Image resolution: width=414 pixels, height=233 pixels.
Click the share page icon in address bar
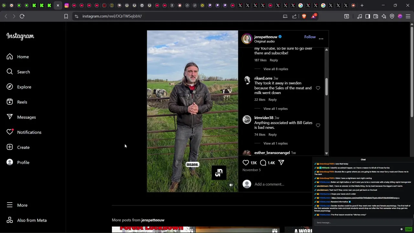coord(294,16)
